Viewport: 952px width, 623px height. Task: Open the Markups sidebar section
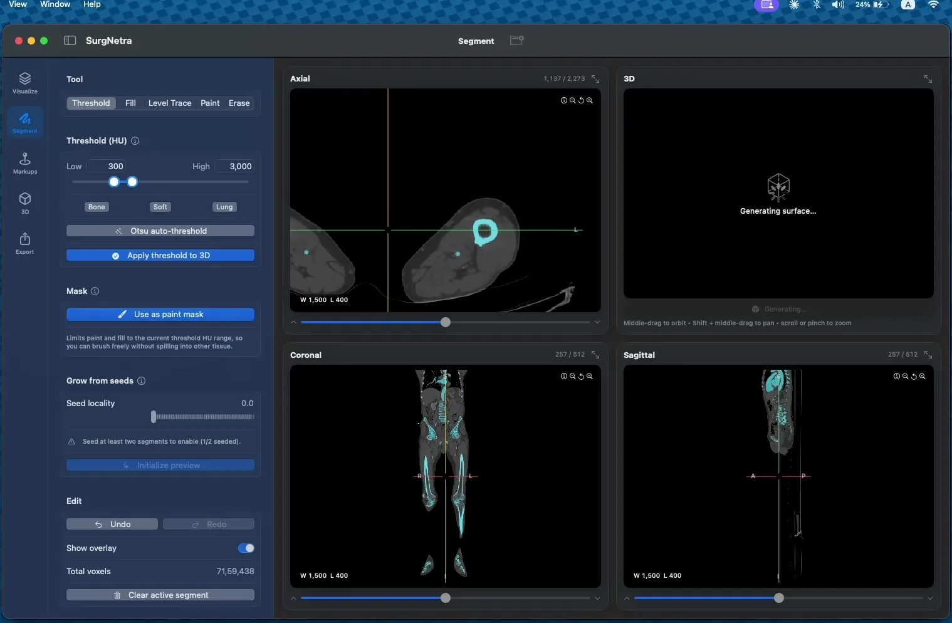25,163
